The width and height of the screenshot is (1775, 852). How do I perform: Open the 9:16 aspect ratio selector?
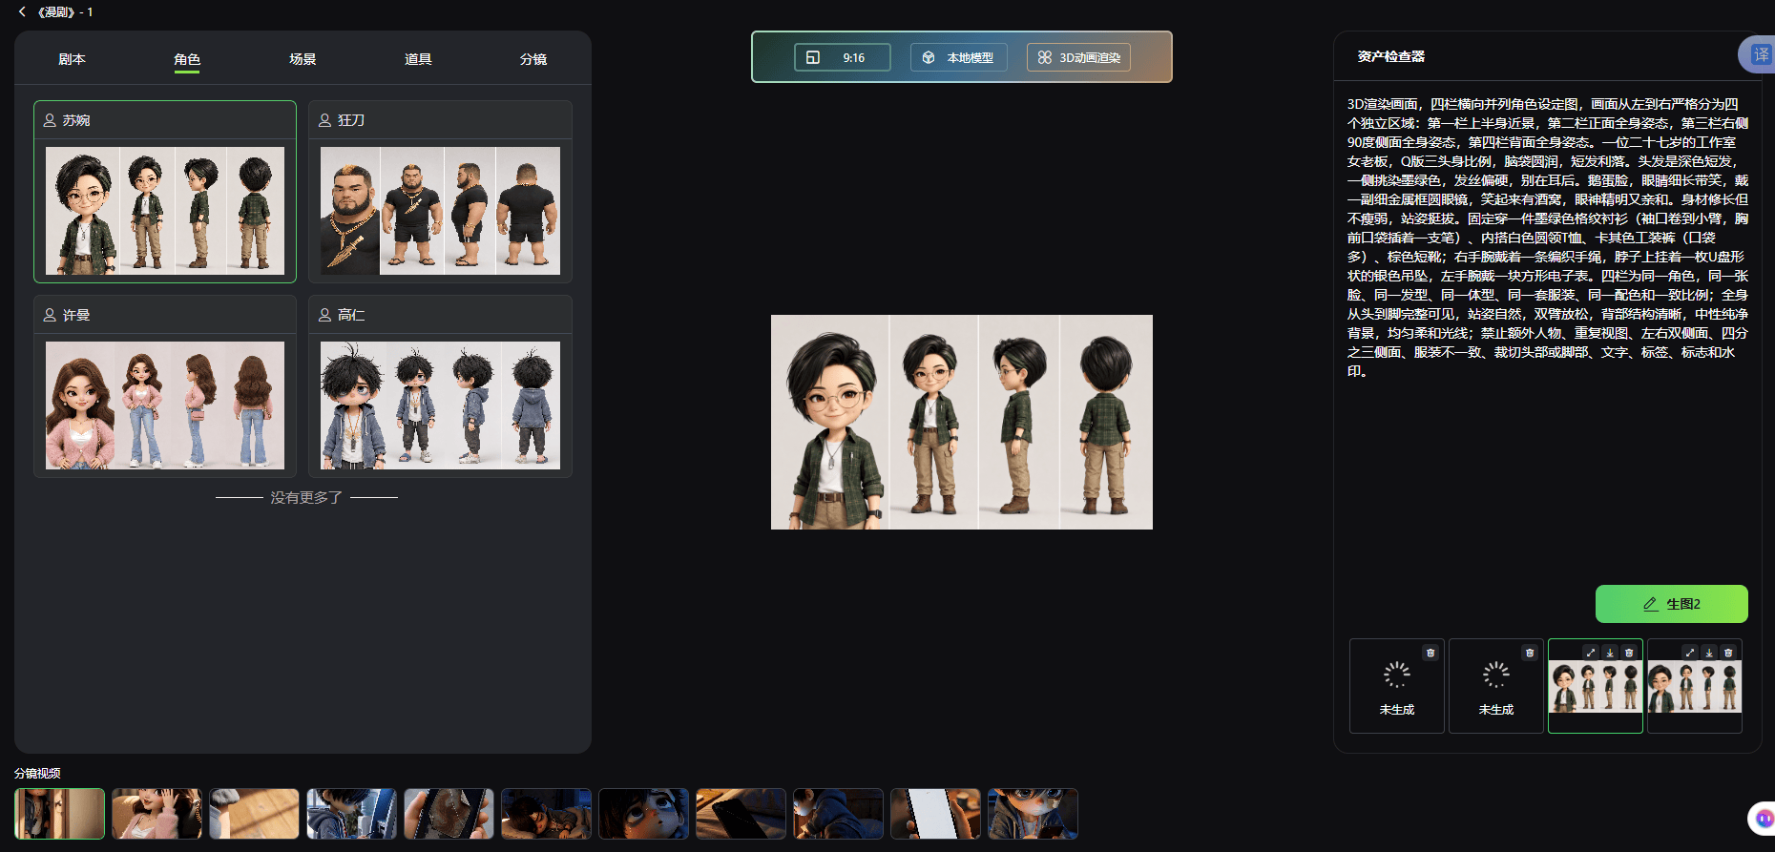pyautogui.click(x=843, y=57)
